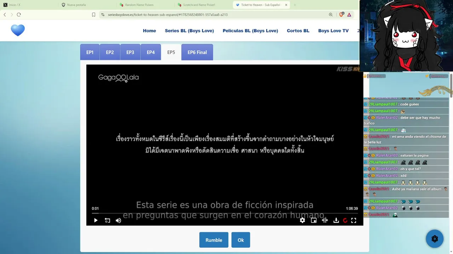Screen dimensions: 453x254
Task: Seek on the video progress bar
Action: (x=225, y=213)
